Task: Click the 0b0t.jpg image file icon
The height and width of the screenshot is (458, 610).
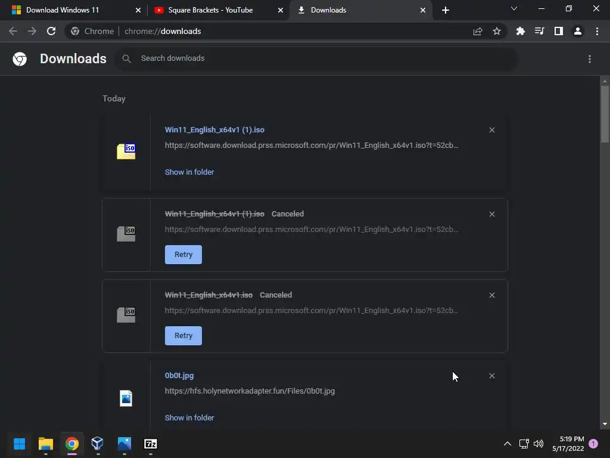Action: 126,398
